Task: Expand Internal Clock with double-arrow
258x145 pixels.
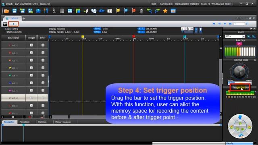Action: point(255,60)
